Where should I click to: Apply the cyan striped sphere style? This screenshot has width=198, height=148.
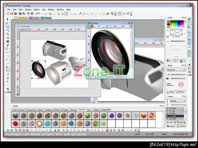coord(48,124)
